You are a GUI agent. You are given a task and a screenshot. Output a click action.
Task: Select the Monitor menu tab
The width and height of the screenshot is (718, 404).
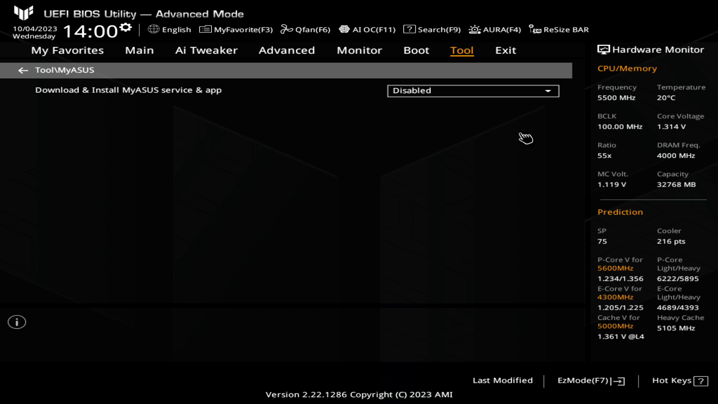click(359, 50)
